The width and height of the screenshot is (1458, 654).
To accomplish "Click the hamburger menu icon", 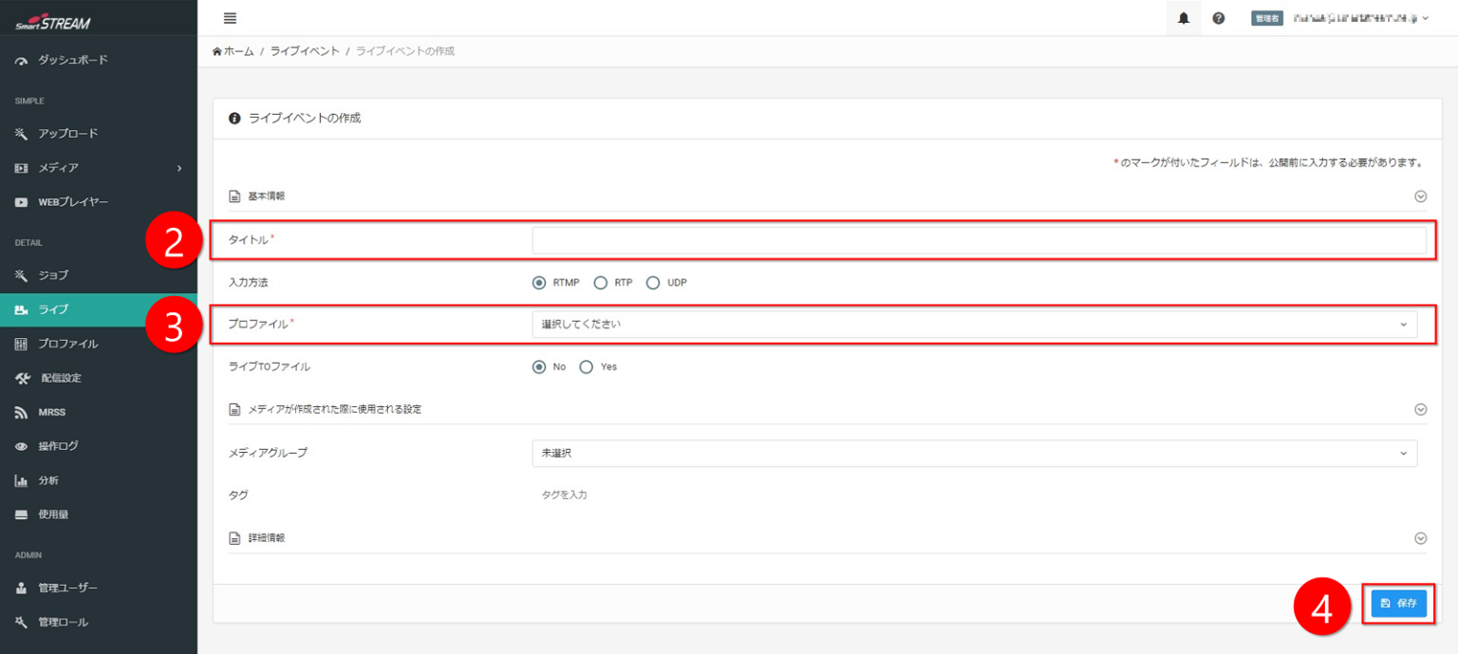I will 230,18.
